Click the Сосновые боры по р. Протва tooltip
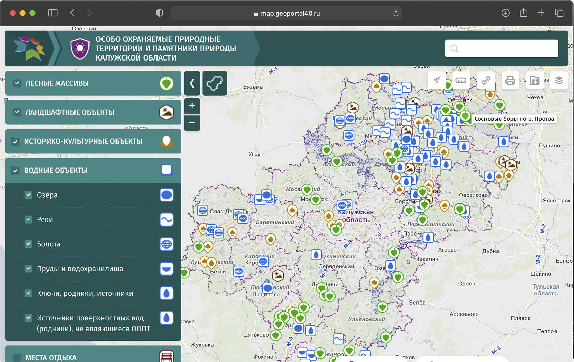Image resolution: width=574 pixels, height=362 pixels. [x=514, y=119]
